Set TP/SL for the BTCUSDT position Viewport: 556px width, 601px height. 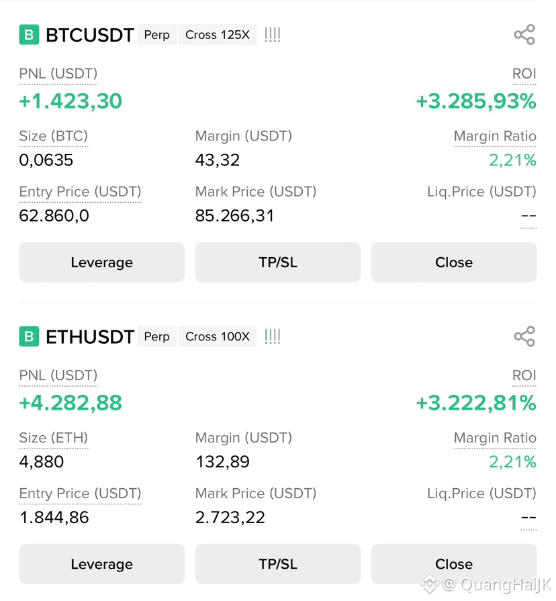coord(278,262)
